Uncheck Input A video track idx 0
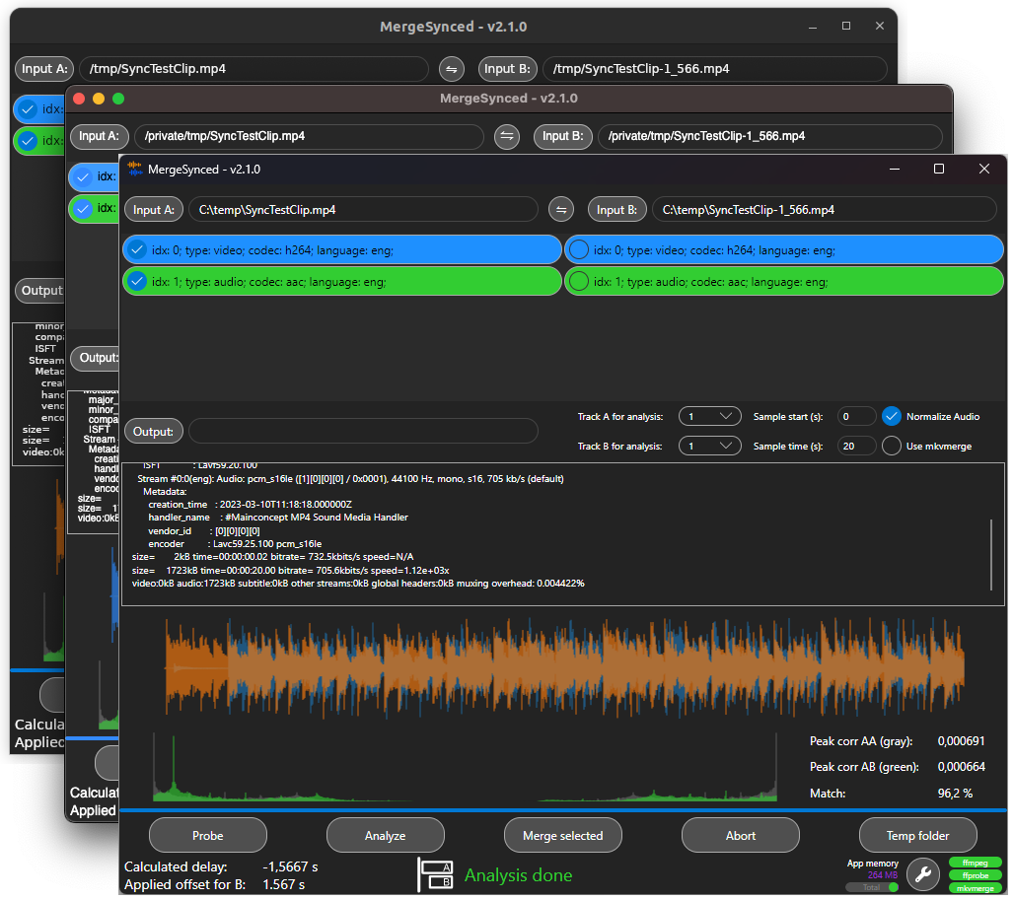The width and height of the screenshot is (1013, 900). click(x=137, y=250)
